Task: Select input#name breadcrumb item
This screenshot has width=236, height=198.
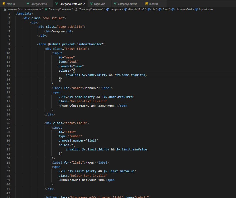Action: click(206, 9)
